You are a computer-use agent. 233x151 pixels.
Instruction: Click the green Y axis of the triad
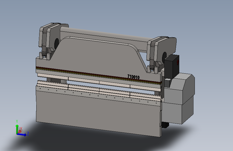17,129
